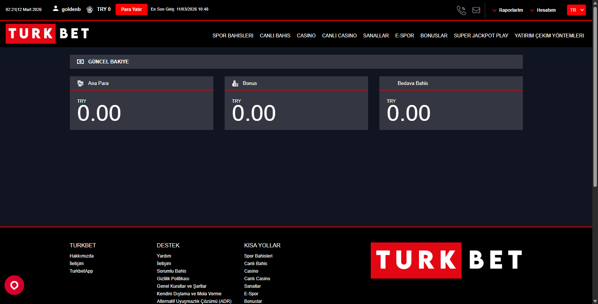The width and height of the screenshot is (598, 304).
Task: Open footer Hakkımızda link
Action: tap(82, 256)
